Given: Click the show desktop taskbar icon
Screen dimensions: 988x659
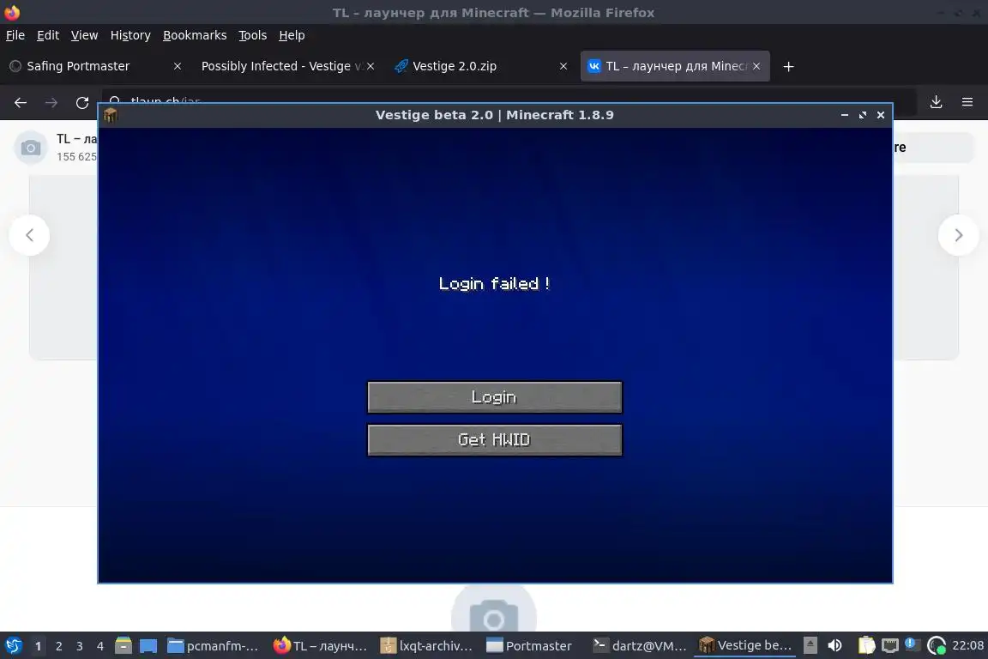Looking at the screenshot, I should 148,646.
